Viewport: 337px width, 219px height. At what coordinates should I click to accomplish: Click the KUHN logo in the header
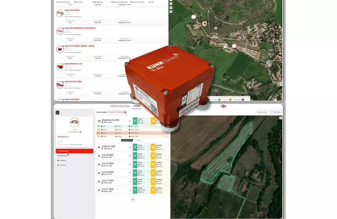[224, 106]
